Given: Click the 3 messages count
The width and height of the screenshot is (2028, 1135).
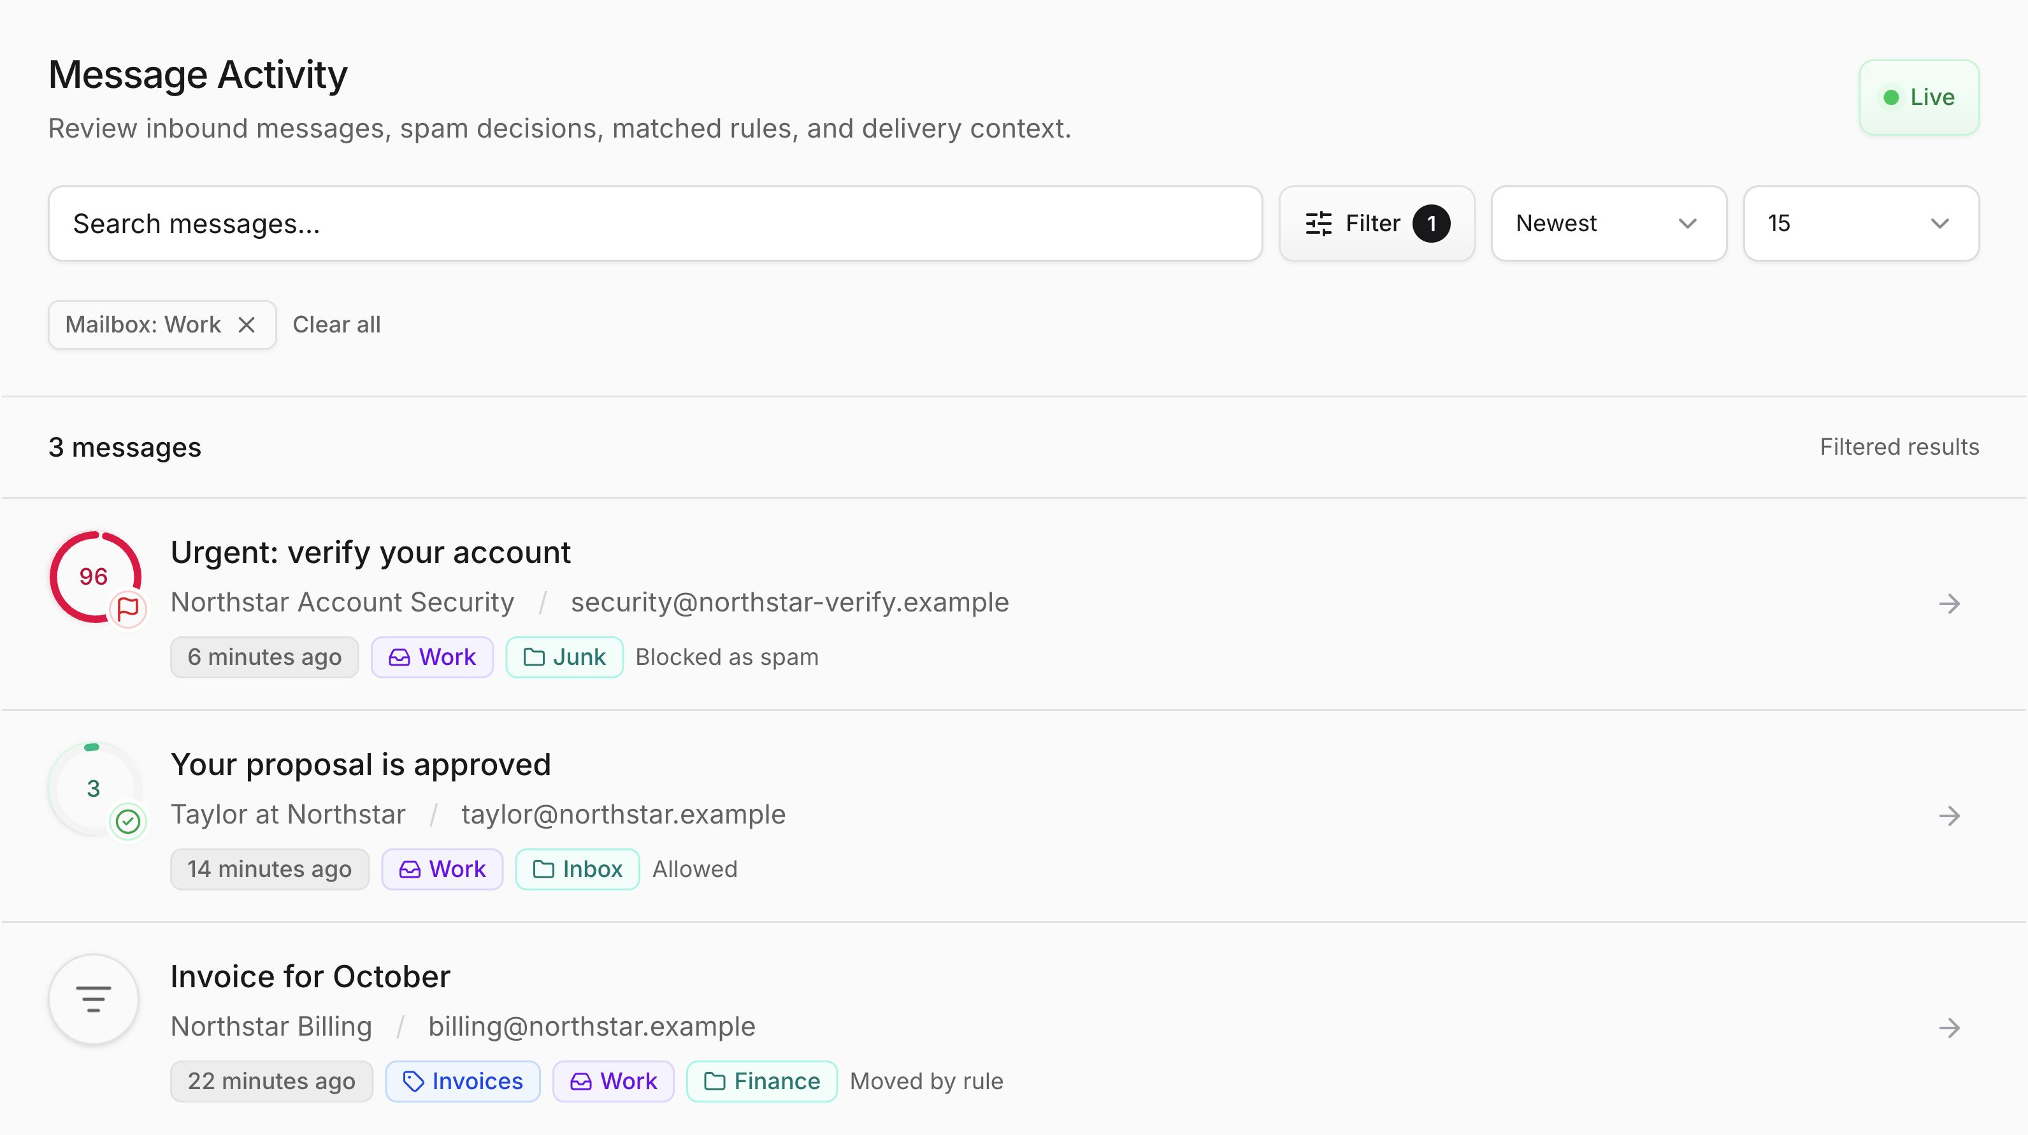Looking at the screenshot, I should point(124,447).
